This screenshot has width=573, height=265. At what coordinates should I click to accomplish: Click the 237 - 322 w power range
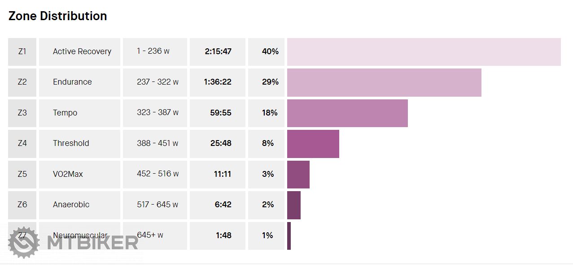coord(157,82)
